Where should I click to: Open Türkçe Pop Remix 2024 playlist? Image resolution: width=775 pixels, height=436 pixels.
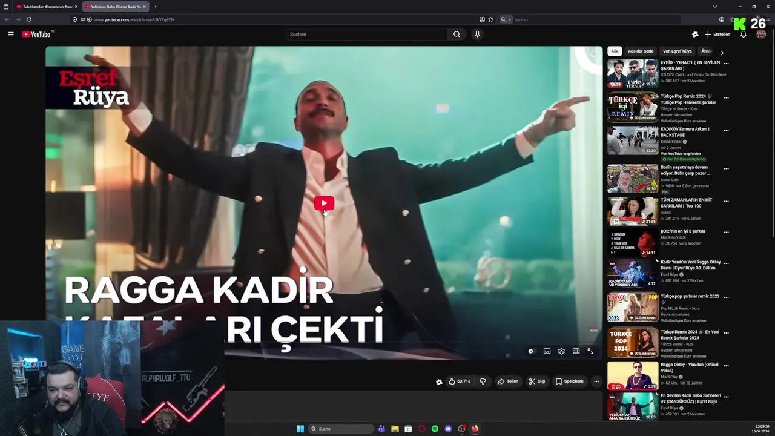(x=633, y=107)
